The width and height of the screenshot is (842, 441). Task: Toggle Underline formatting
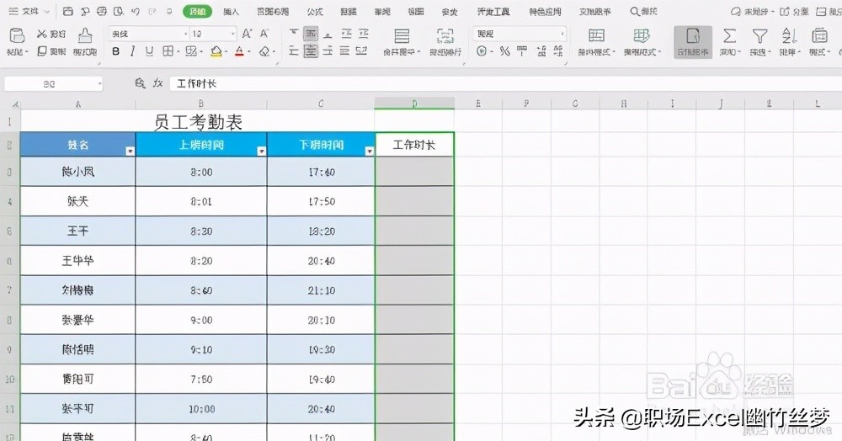[149, 51]
